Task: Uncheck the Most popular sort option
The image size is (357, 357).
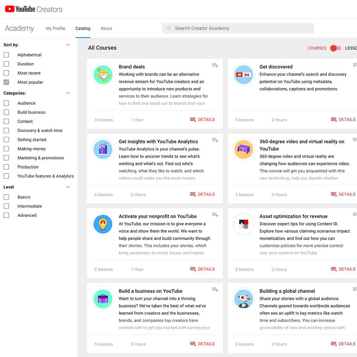Action: (6, 82)
